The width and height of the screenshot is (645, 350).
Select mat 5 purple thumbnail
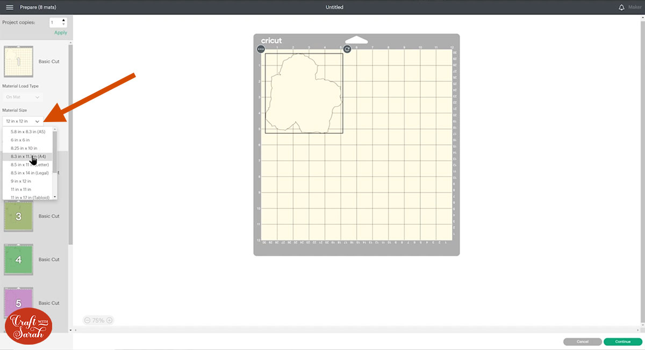(x=18, y=303)
